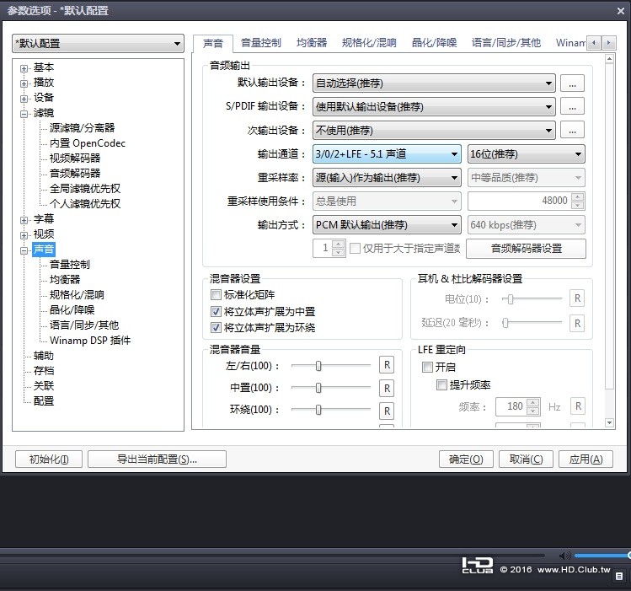Click the R reset button for 中置 volume
The width and height of the screenshot is (631, 591).
pyautogui.click(x=387, y=388)
